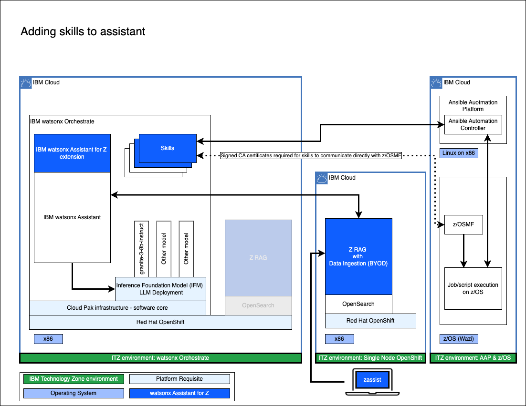Click the cloud icon in right IBM Cloud box

coord(436,83)
